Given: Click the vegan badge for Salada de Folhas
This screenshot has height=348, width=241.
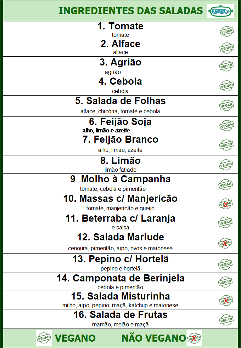Looking at the screenshot, I should (226, 105).
